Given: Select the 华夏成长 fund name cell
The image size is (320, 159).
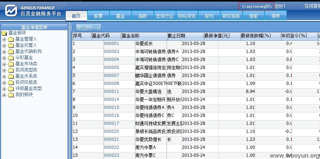Looking at the screenshot, I should (151, 44).
